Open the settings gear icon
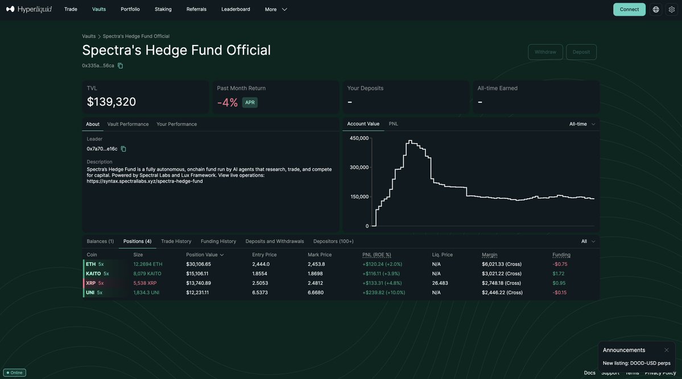 (x=671, y=9)
